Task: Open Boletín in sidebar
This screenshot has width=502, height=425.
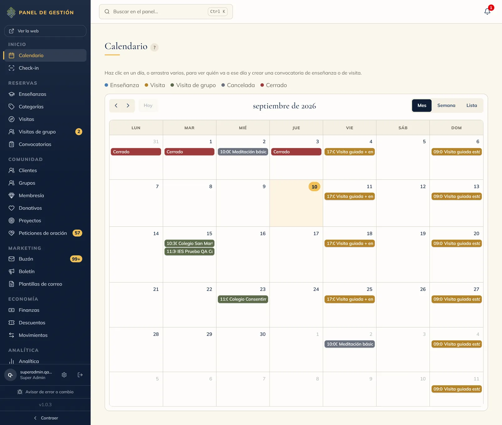Action: [45, 271]
